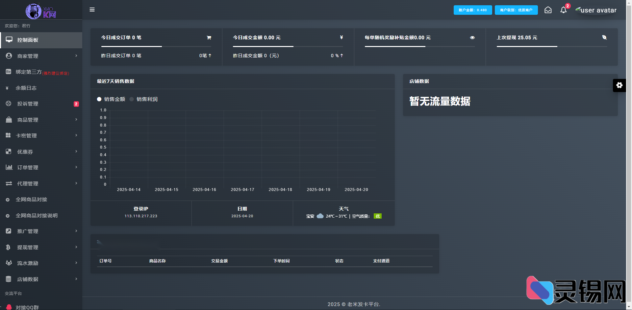Click the shopping cart icon on today's orders card
The height and width of the screenshot is (310, 632).
point(209,37)
